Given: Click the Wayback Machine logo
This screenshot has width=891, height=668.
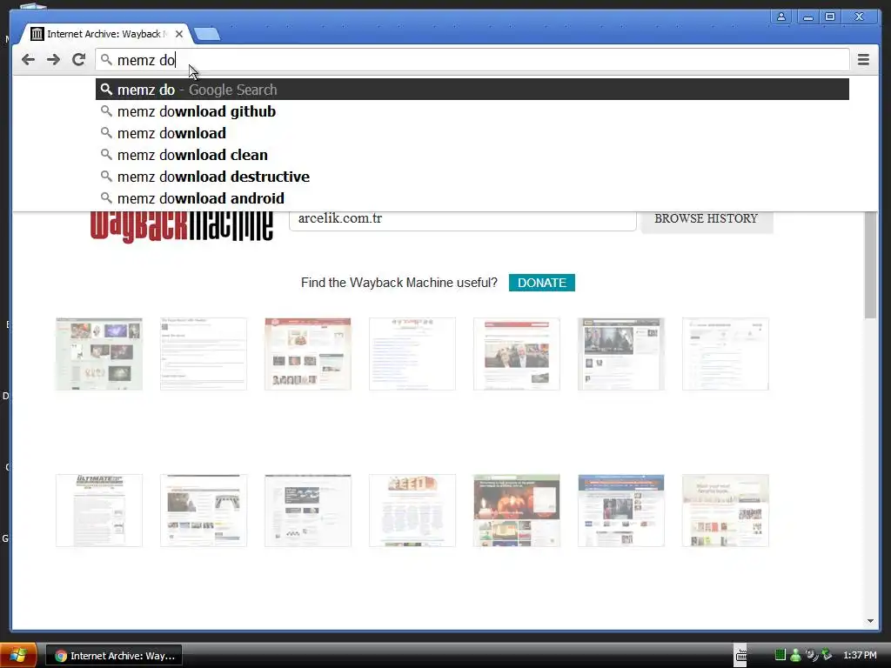Looking at the screenshot, I should point(181,226).
